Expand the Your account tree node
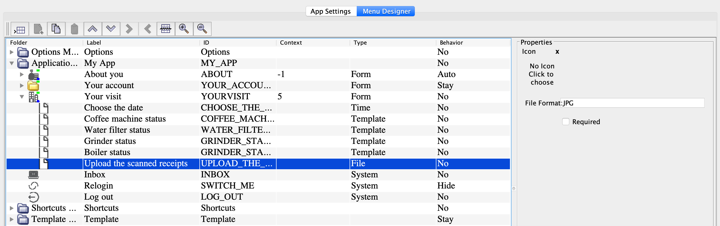Image resolution: width=720 pixels, height=226 pixels. pos(22,85)
